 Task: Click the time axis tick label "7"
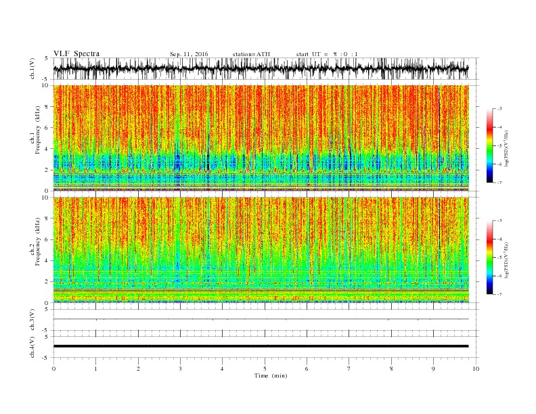tap(349, 369)
